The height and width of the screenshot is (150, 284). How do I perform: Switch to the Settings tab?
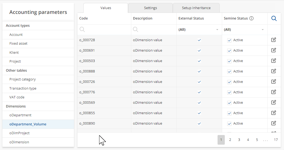click(150, 8)
